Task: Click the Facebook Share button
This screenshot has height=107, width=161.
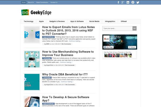Action: click(x=132, y=47)
